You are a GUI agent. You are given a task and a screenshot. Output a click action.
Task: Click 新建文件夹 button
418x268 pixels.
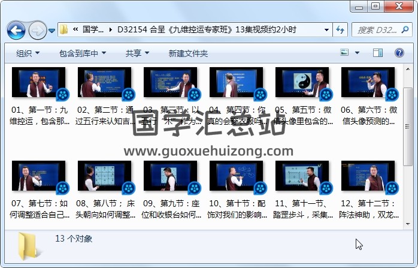(188, 53)
